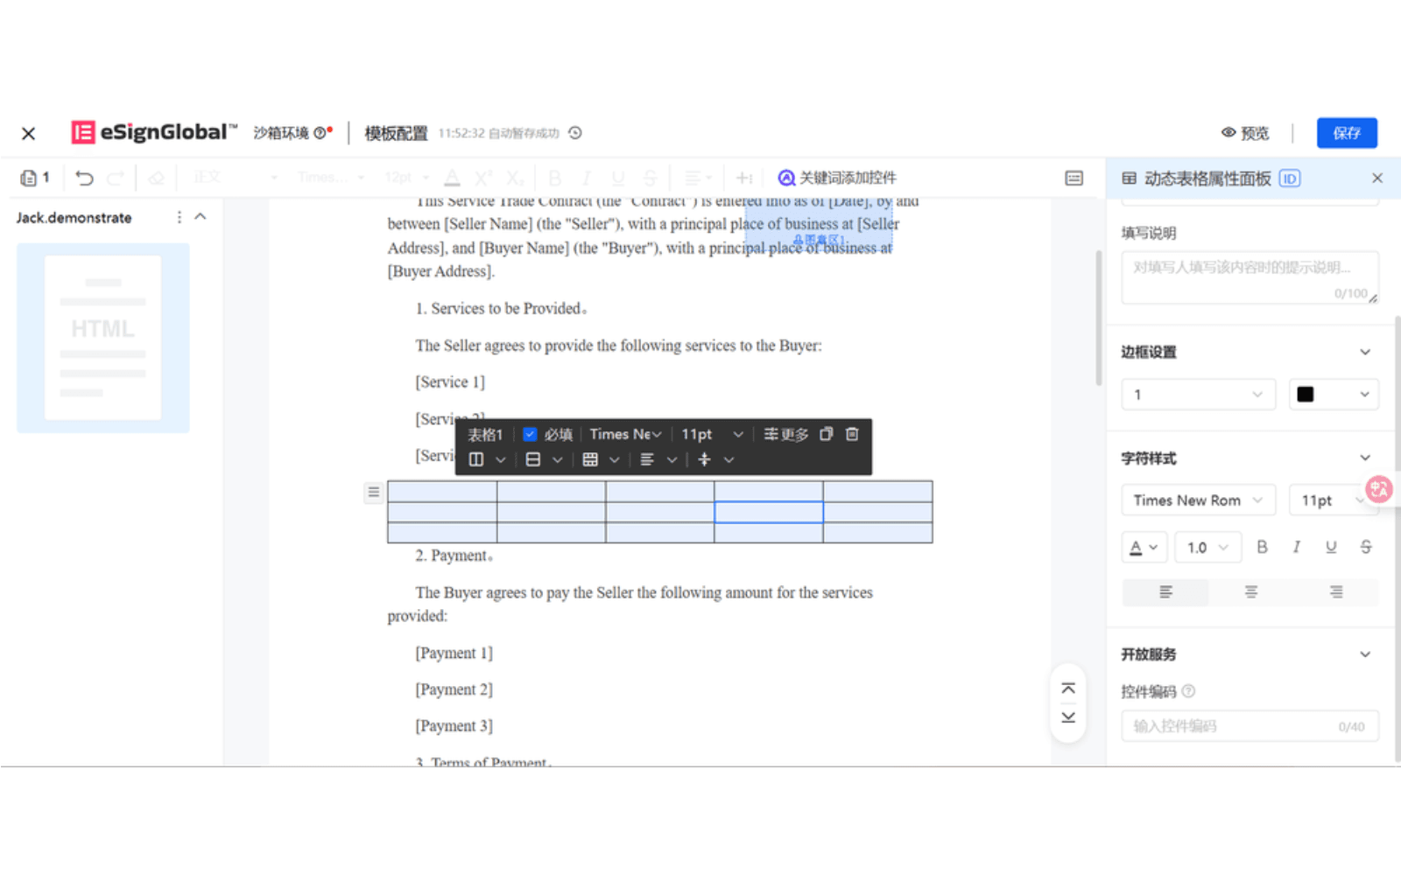The width and height of the screenshot is (1401, 875).
Task: Open the Jack.demonstrate three-dot menu
Action: click(180, 217)
